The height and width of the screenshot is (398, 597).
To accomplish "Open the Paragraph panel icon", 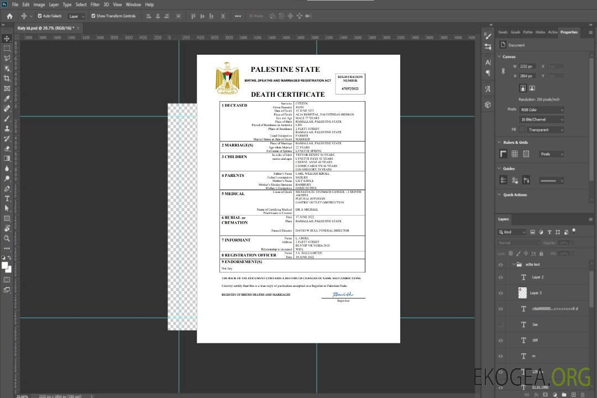I will [488, 73].
